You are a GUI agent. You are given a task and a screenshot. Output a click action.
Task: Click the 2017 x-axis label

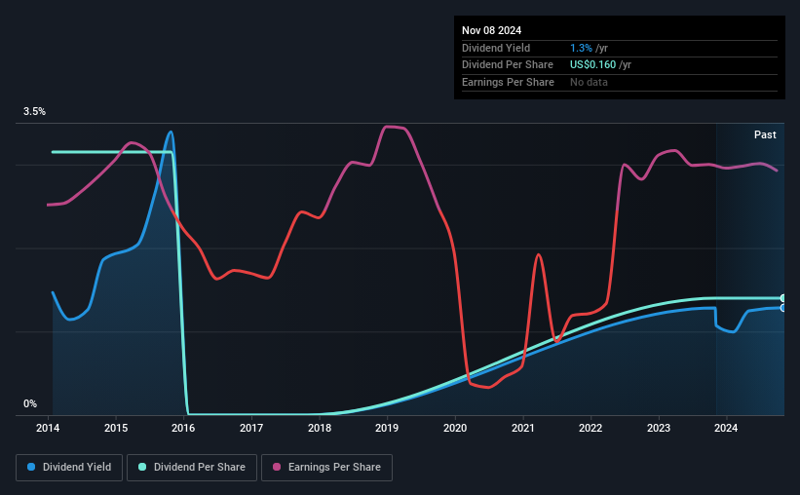(x=251, y=428)
